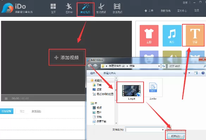
Task: Open 素材中心 in the top bar
Action: (x=182, y=11)
